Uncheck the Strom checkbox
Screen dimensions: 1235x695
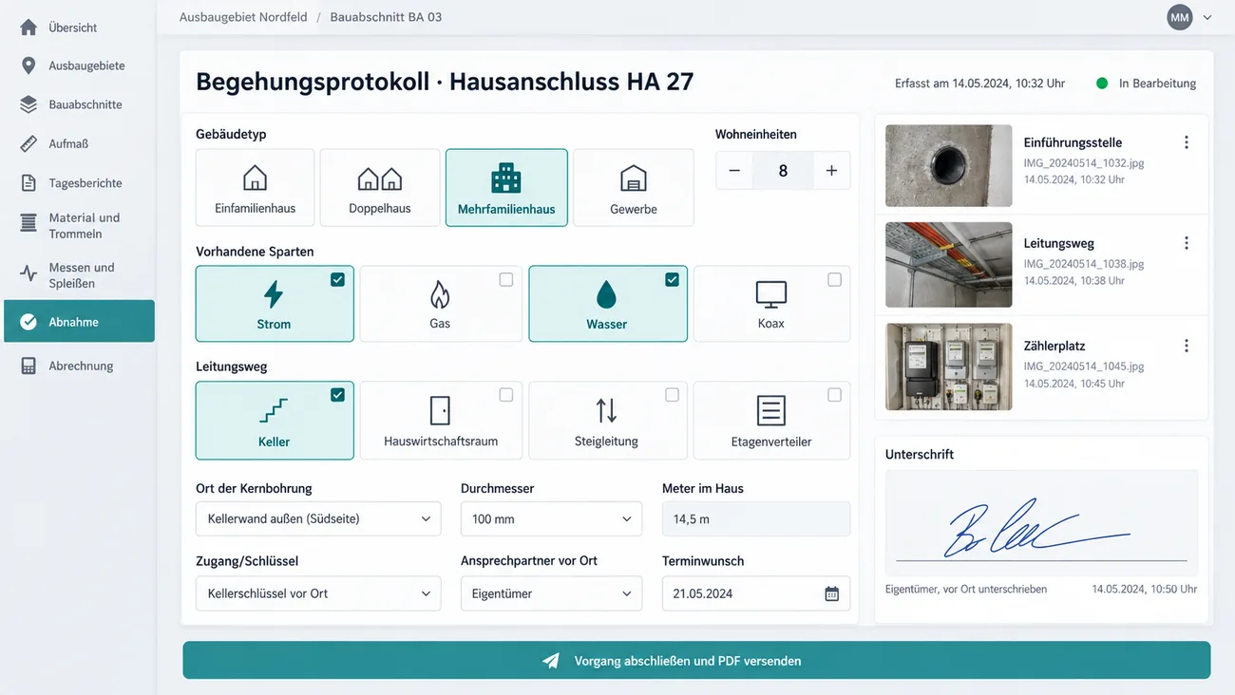tap(337, 279)
